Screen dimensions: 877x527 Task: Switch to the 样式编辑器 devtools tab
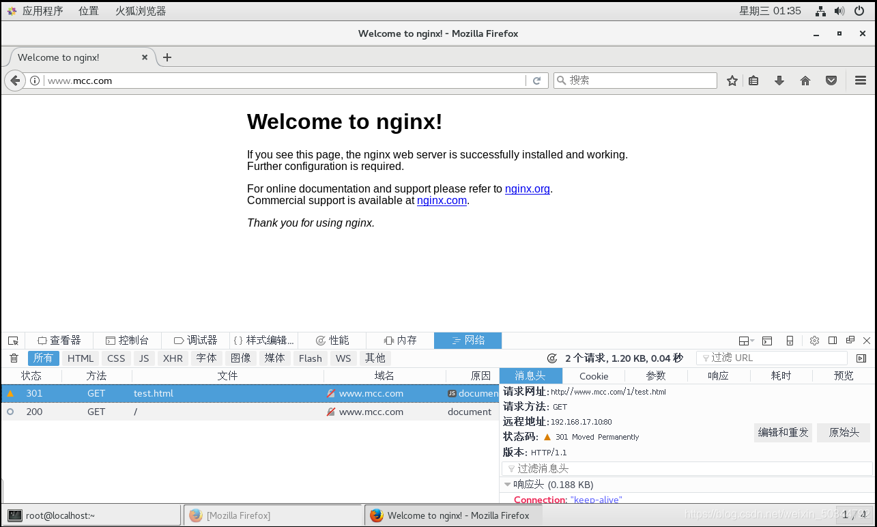(264, 340)
